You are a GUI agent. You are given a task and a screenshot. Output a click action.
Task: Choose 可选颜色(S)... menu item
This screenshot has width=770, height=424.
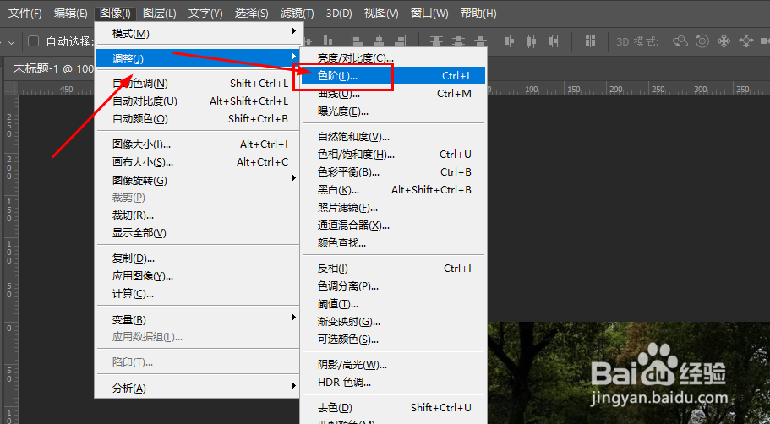point(393,339)
